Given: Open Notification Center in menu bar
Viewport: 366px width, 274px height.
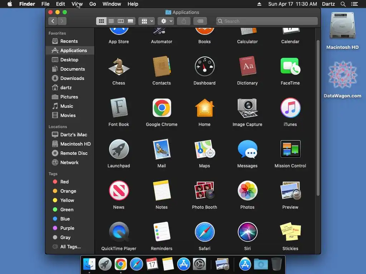Looking at the screenshot, I should pyautogui.click(x=354, y=4).
